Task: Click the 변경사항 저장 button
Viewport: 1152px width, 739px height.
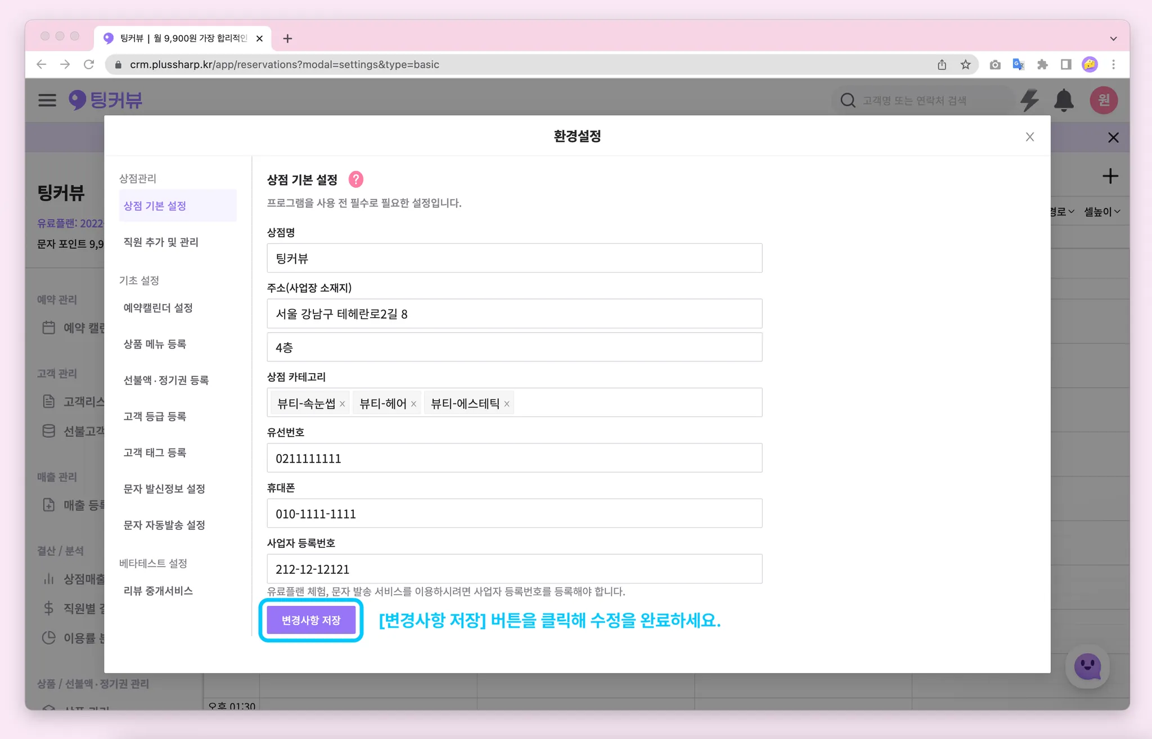Action: (x=311, y=620)
